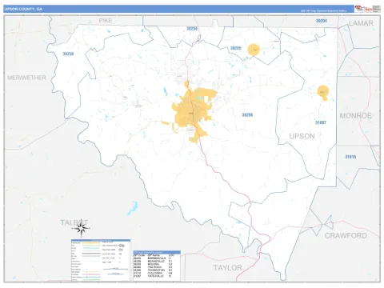Click the publisher logo in the header
The width and height of the screenshot is (384, 288).
tap(367, 9)
